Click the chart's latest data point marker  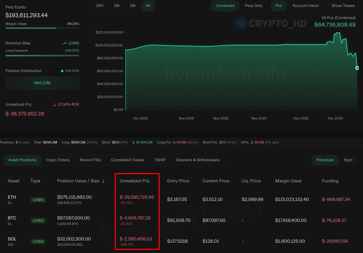pos(357,68)
